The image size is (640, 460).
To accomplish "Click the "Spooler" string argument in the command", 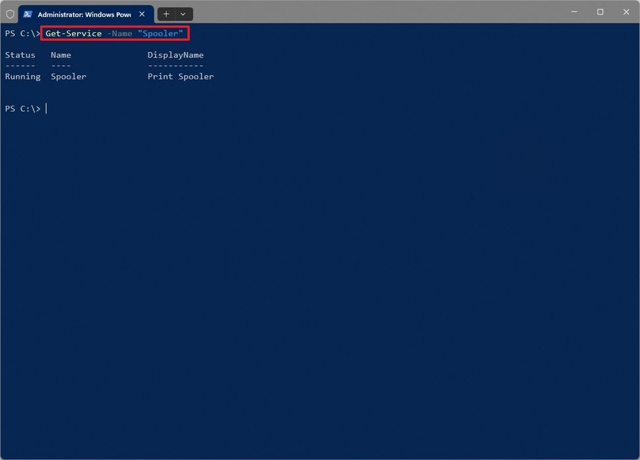I will click(x=160, y=34).
